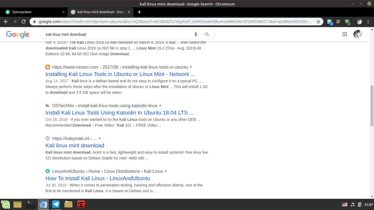Open Telegram from the taskbar
The image size is (374, 210).
coord(56,204)
